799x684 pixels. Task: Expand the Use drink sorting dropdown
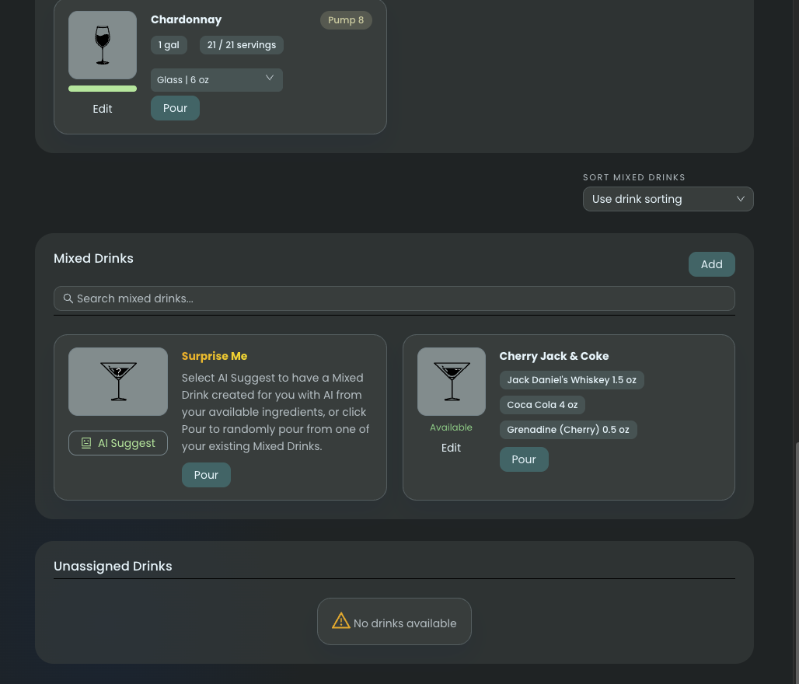coord(668,199)
